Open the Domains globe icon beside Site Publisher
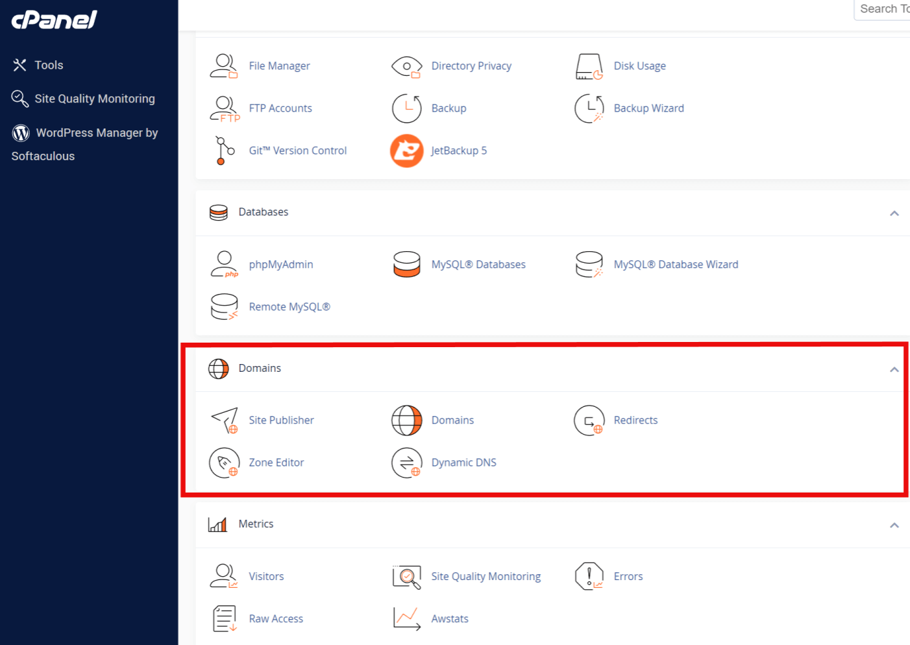Screen dimensions: 910x645 407,420
